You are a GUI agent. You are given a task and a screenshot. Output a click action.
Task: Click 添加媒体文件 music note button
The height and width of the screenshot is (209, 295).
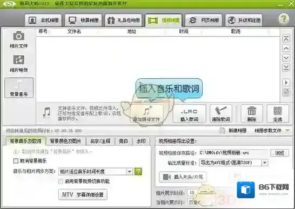pos(146,114)
